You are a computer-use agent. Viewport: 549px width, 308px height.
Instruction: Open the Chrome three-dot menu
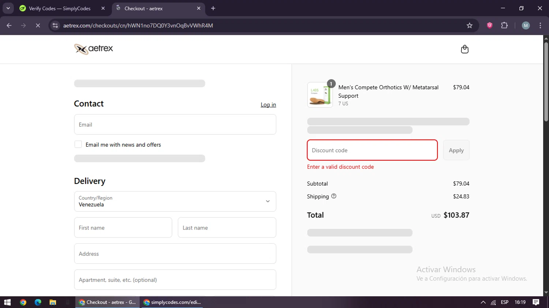(x=540, y=26)
